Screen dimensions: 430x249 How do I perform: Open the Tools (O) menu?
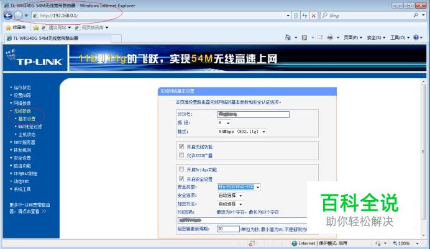(400, 37)
